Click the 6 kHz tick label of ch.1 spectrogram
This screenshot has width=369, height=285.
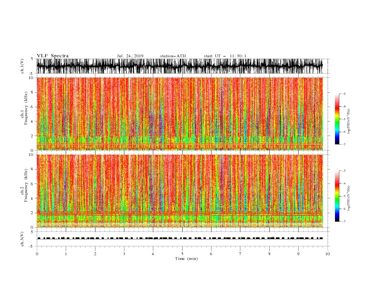click(33, 107)
